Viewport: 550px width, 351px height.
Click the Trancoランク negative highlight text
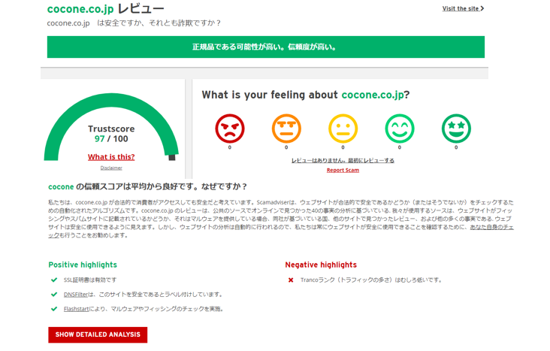(370, 280)
